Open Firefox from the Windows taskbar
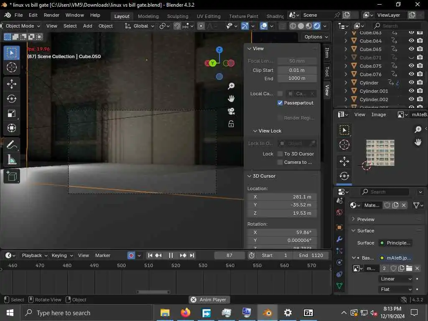This screenshot has height=321, width=428. pyautogui.click(x=186, y=313)
